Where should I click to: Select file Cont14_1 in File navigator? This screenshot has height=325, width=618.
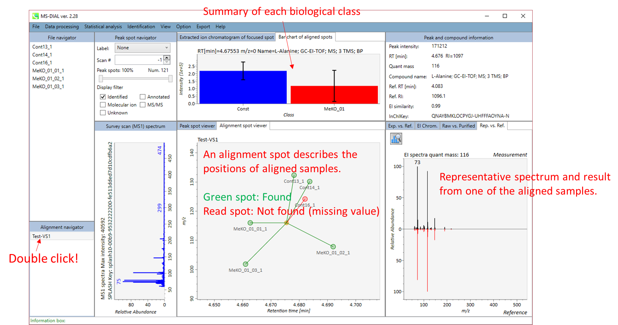tap(42, 55)
